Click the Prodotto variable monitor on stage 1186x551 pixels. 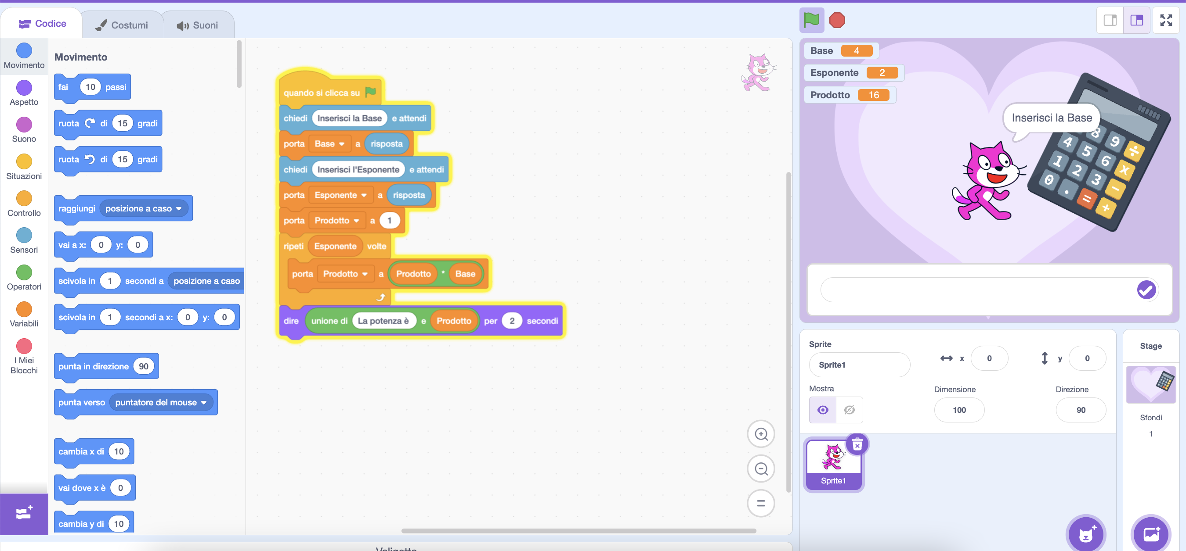pyautogui.click(x=850, y=95)
